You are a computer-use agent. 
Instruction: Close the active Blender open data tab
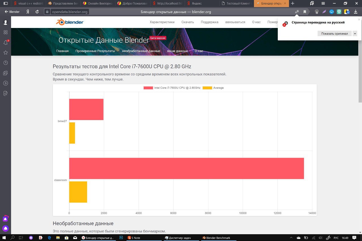[x=285, y=3]
